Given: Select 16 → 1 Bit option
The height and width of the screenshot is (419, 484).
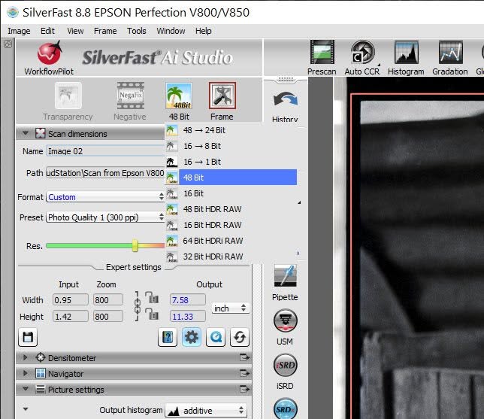Looking at the screenshot, I should pyautogui.click(x=231, y=162).
